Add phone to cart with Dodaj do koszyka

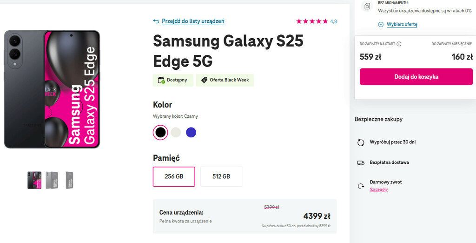click(x=416, y=77)
